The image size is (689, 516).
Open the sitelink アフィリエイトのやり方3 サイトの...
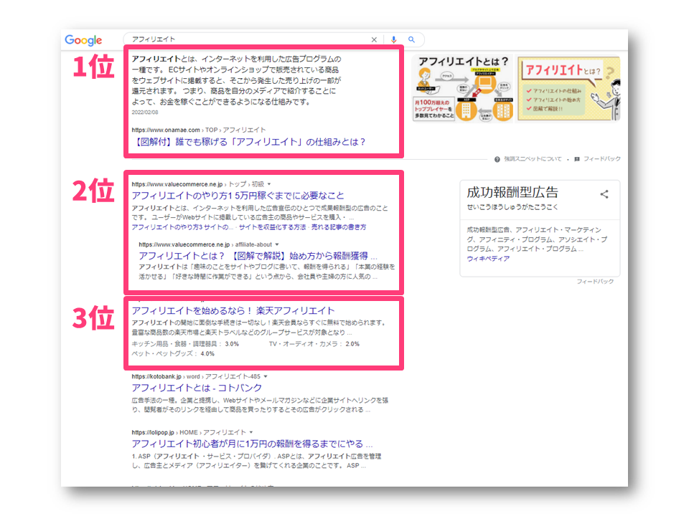point(182,227)
